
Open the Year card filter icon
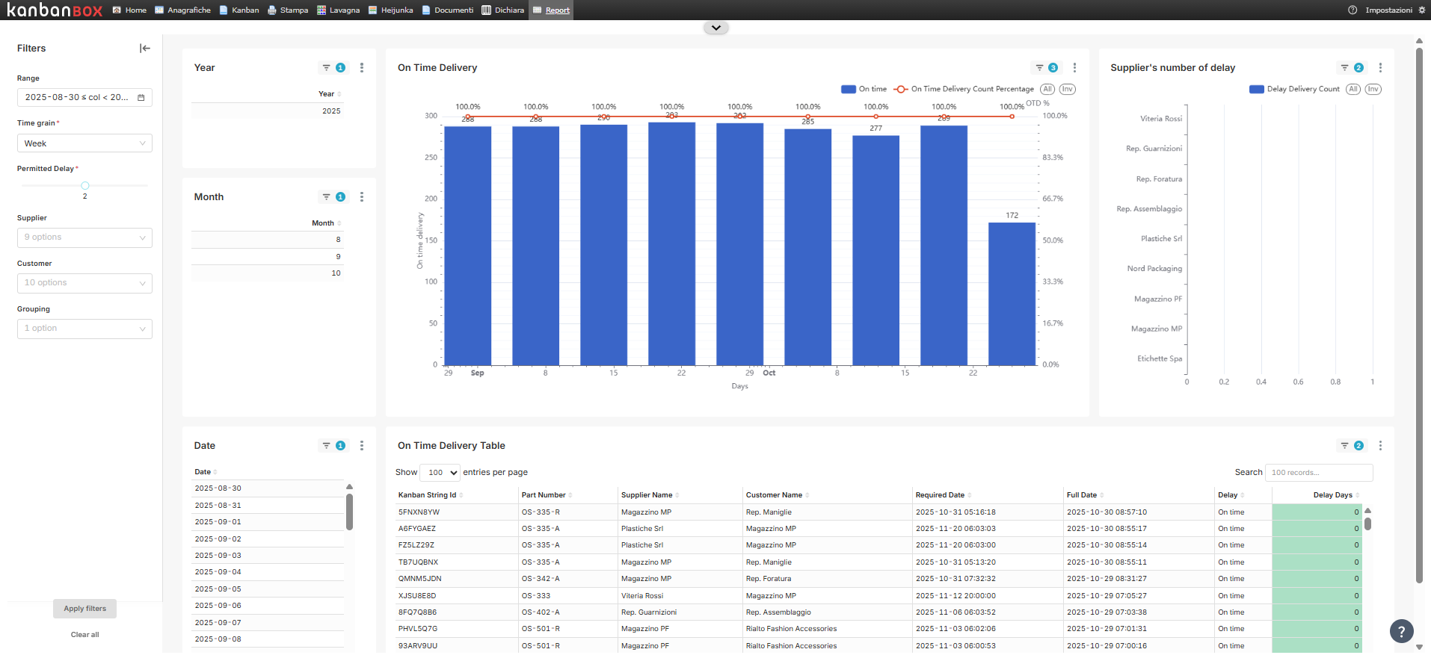pyautogui.click(x=326, y=68)
